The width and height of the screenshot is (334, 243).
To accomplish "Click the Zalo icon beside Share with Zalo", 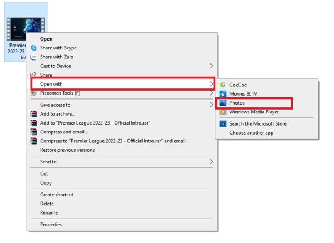I will pyautogui.click(x=33, y=57).
